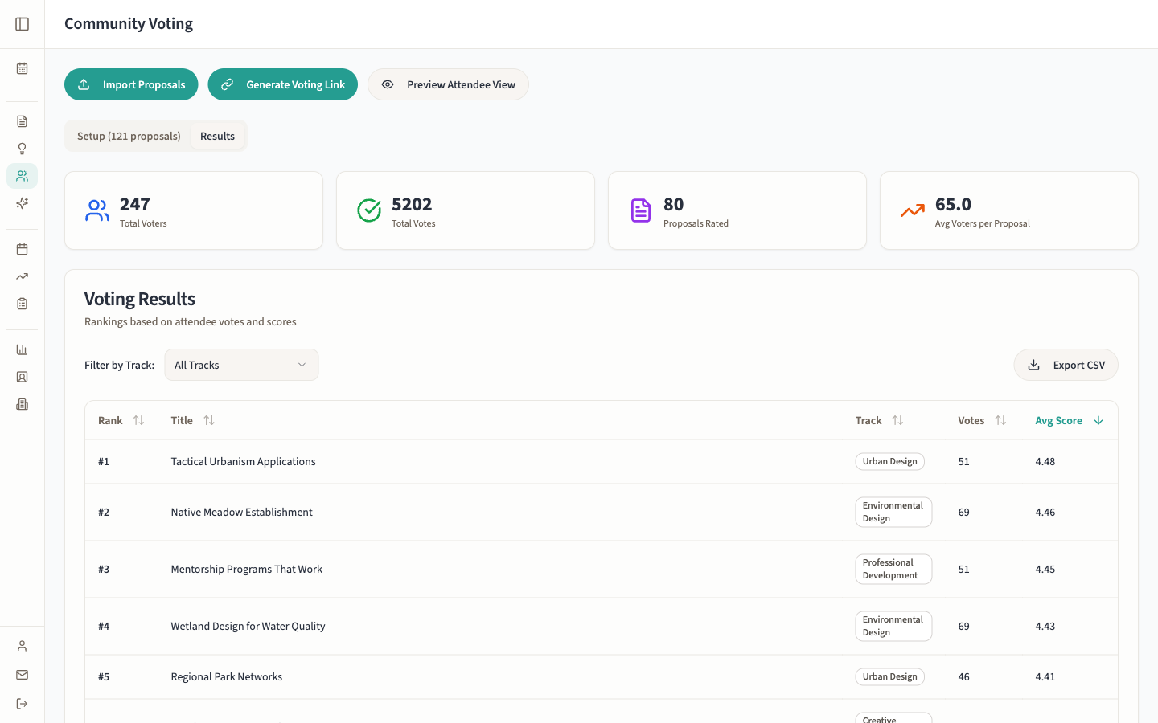Screen dimensions: 1158x723
Task: Click the 4.45 average score value
Action: point(1045,569)
